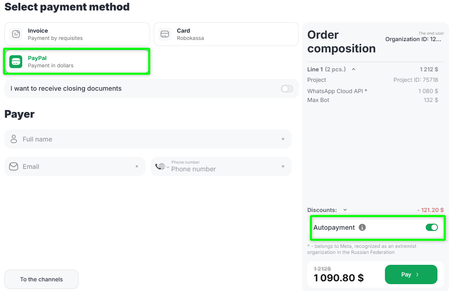Click the green PayPal icon
The width and height of the screenshot is (450, 291).
[16, 62]
